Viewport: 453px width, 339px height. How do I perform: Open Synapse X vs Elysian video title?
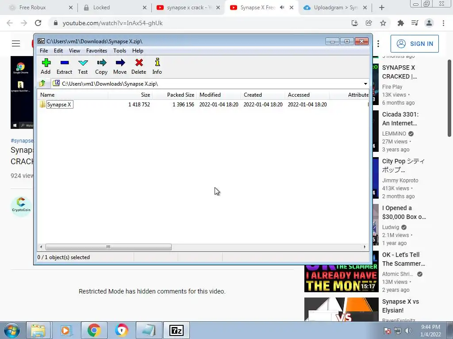[x=400, y=306]
